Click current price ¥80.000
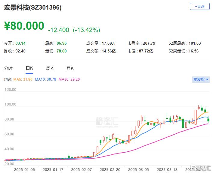 coord(24,26)
